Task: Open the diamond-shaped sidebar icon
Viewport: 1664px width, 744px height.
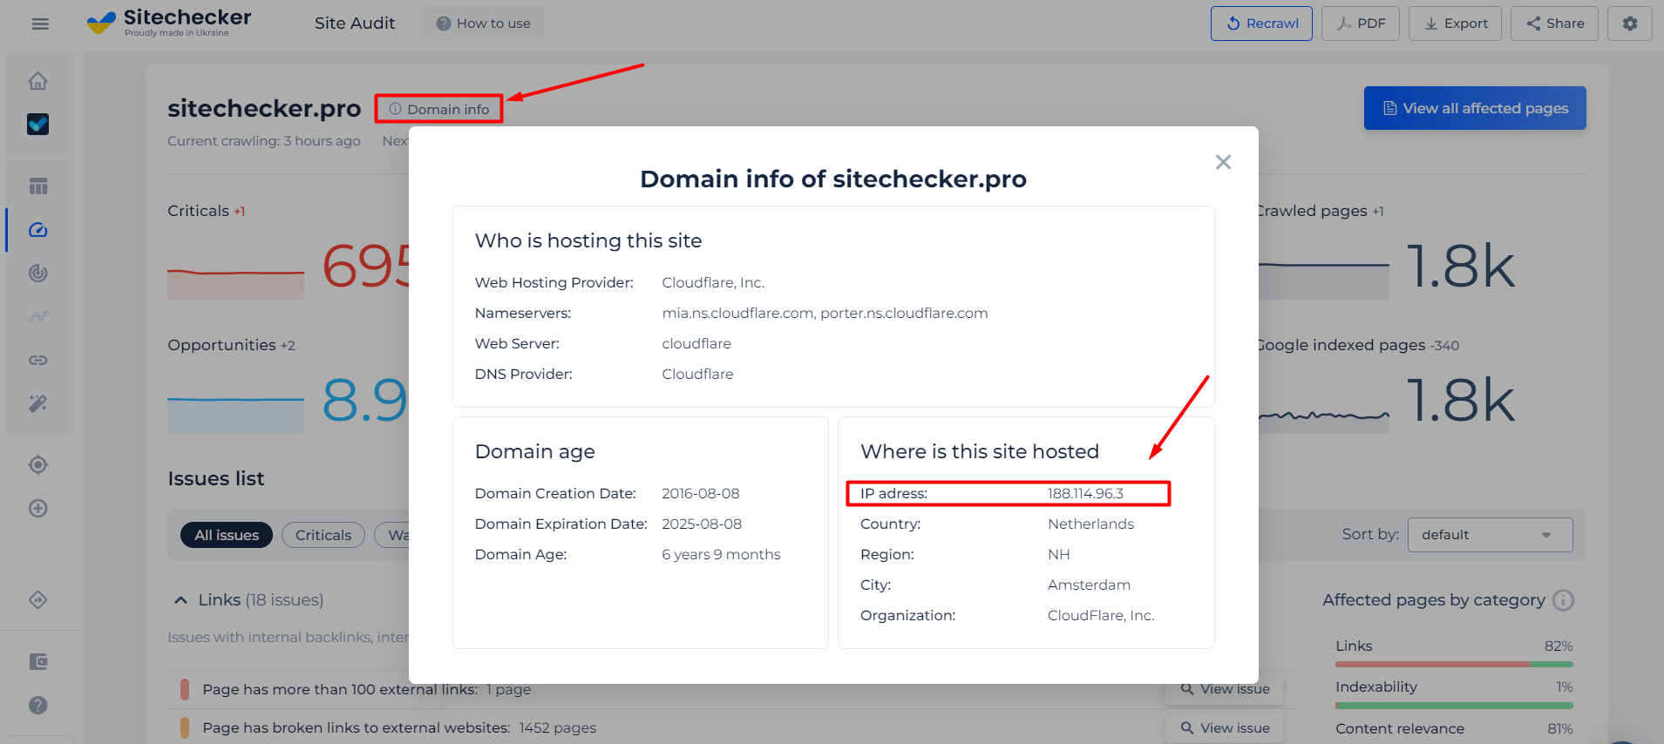Action: pos(38,600)
